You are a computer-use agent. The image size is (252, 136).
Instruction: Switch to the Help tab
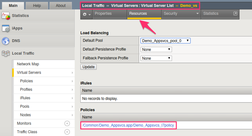pos(37,6)
